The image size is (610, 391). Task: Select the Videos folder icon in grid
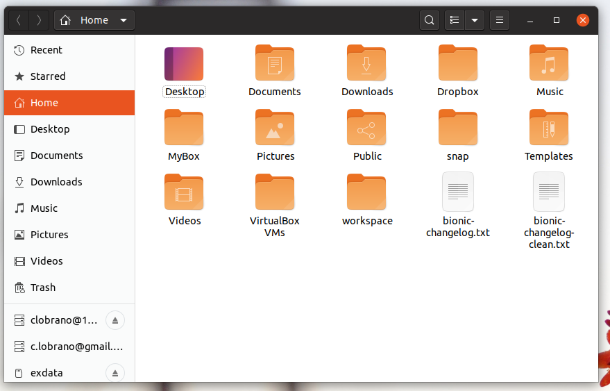pyautogui.click(x=184, y=192)
